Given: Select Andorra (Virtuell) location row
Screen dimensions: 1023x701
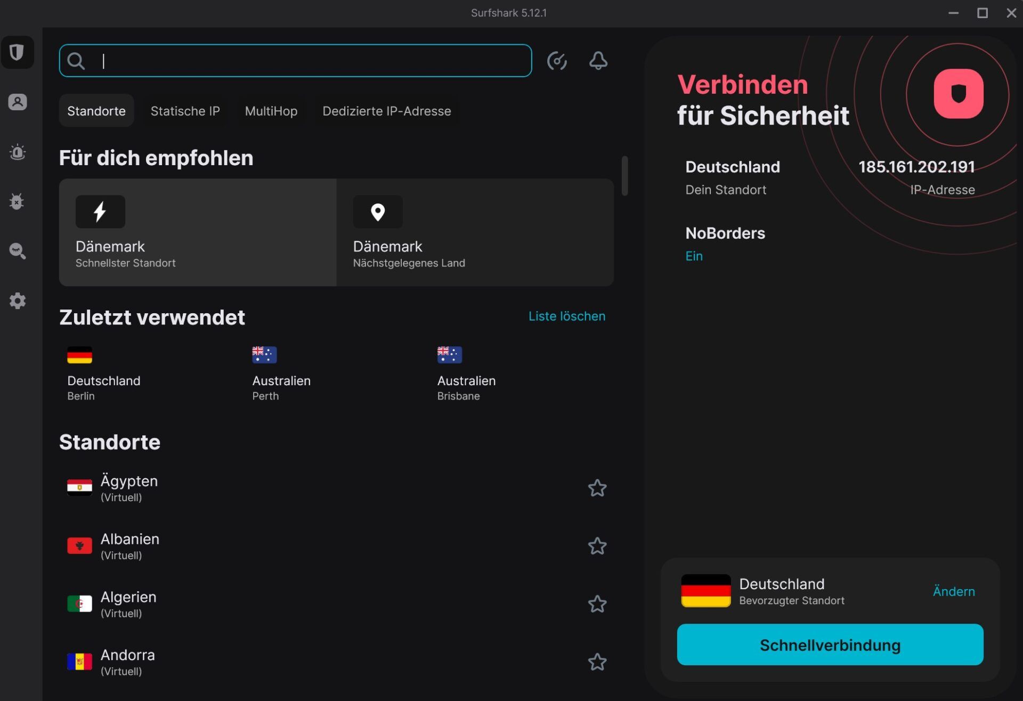Looking at the screenshot, I should [x=336, y=662].
